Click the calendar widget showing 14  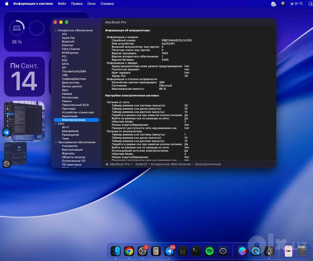[24, 77]
